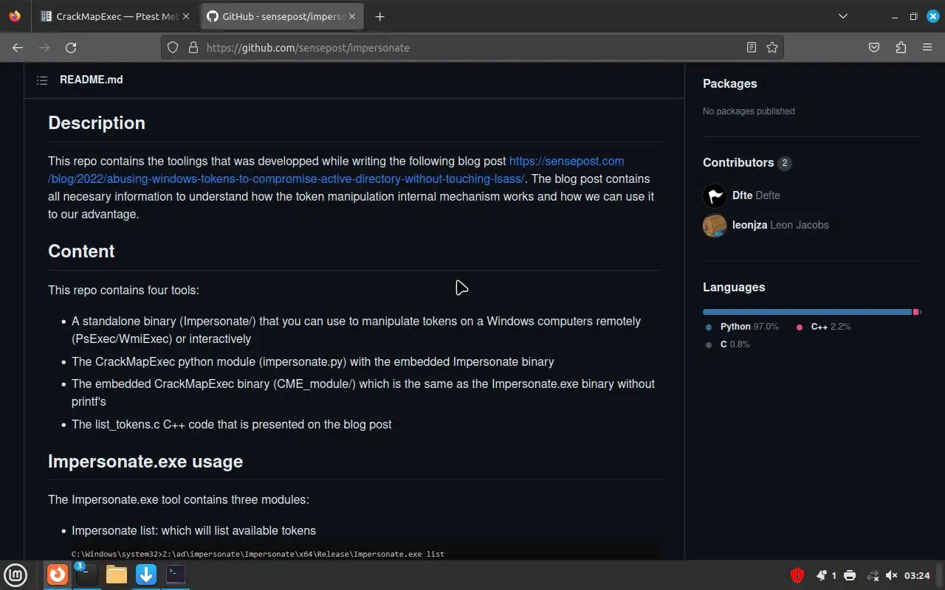The height and width of the screenshot is (590, 945).
Task: Open the tracking protection shield icon
Action: [x=173, y=47]
